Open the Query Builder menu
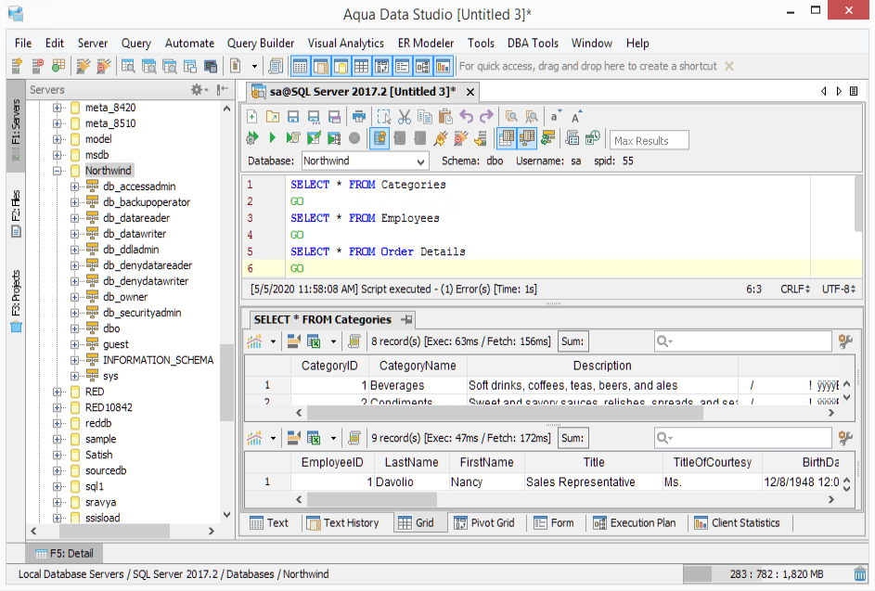Viewport: 875px width, 591px height. (x=261, y=43)
